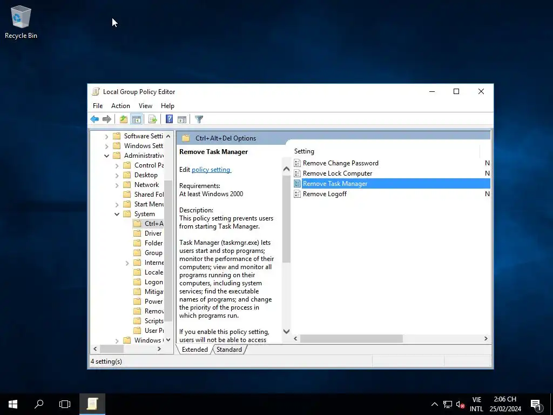Open Recycle Bin desktop icon
The height and width of the screenshot is (415, 553).
click(x=21, y=22)
